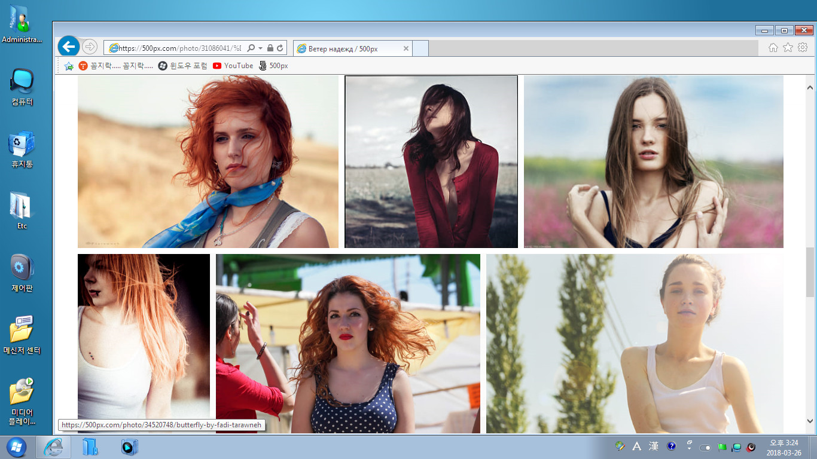Open the Administrator desktop icon
This screenshot has width=817, height=459.
22,24
